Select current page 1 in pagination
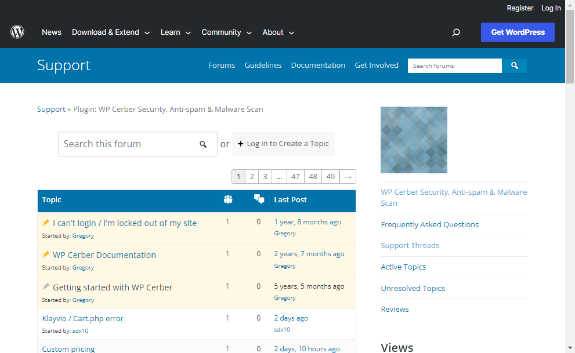Image resolution: width=575 pixels, height=353 pixels. pos(238,176)
